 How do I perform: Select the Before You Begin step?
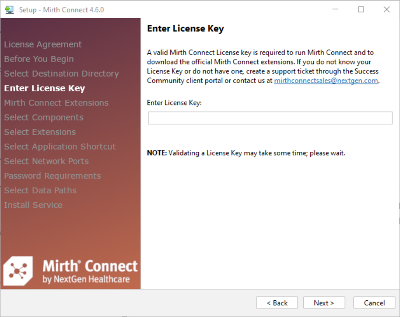[x=39, y=59]
